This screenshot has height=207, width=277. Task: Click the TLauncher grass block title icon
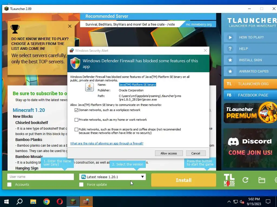[x=6, y=9]
